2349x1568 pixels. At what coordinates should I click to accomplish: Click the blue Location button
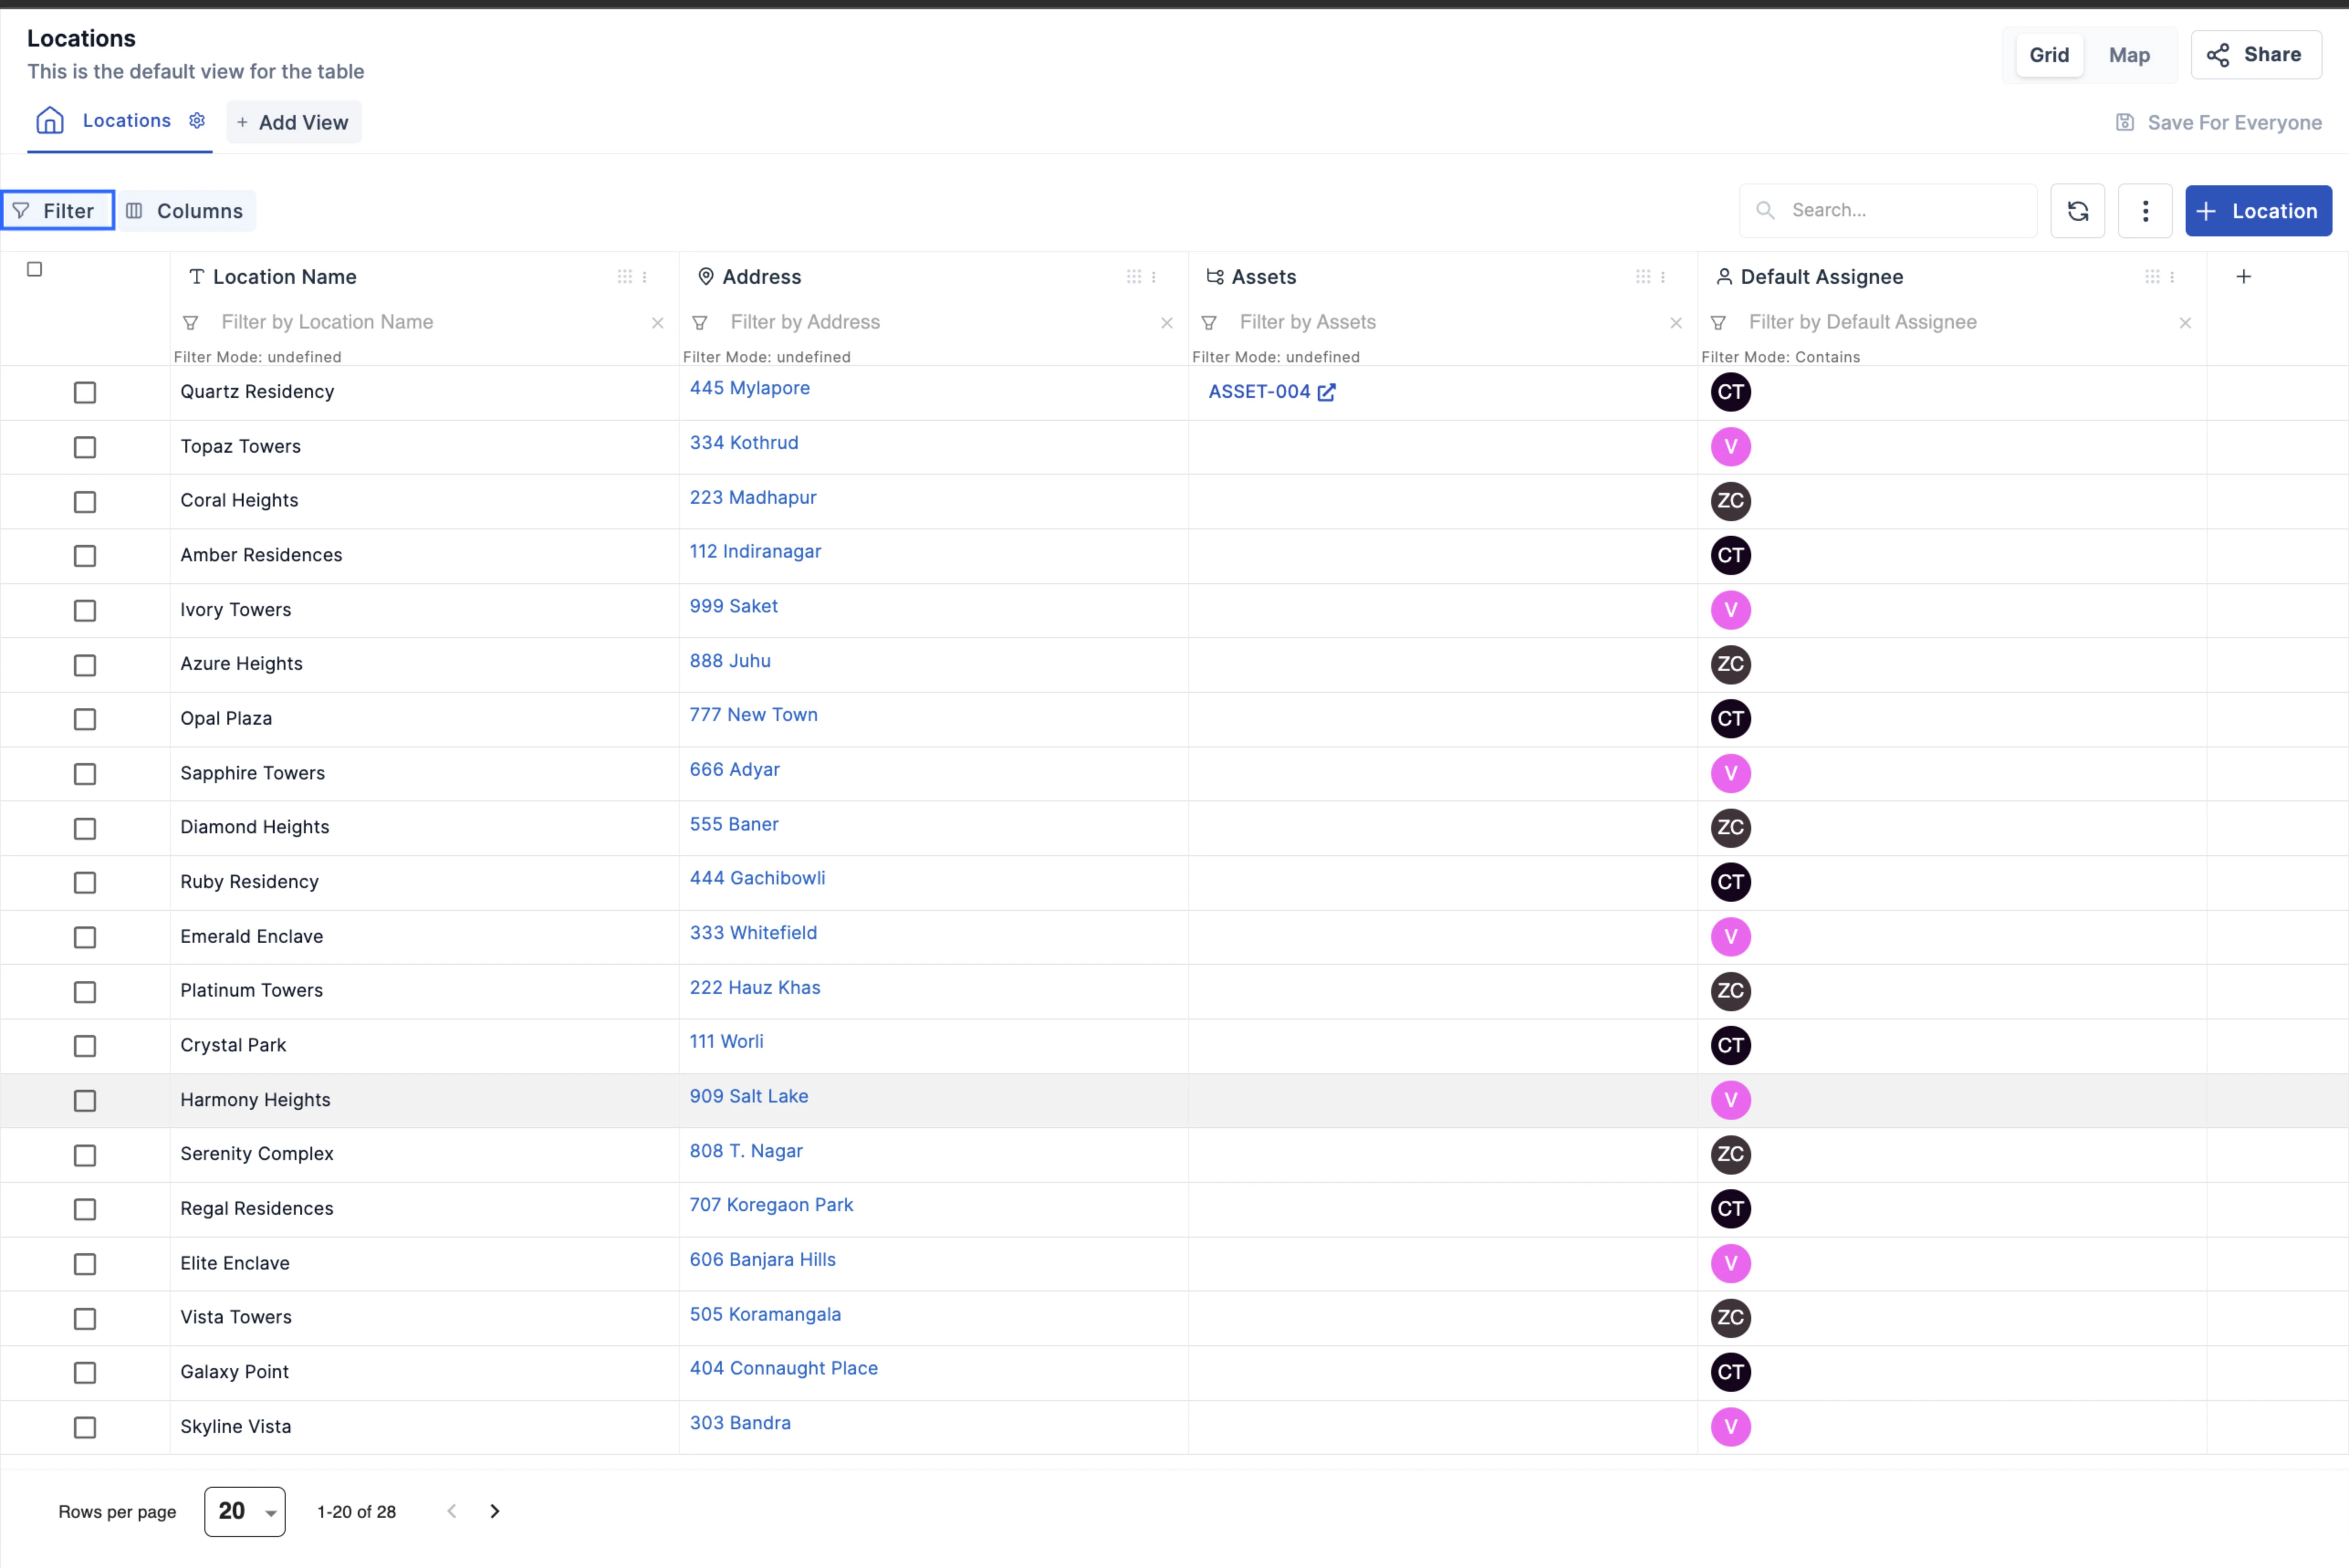click(2258, 211)
